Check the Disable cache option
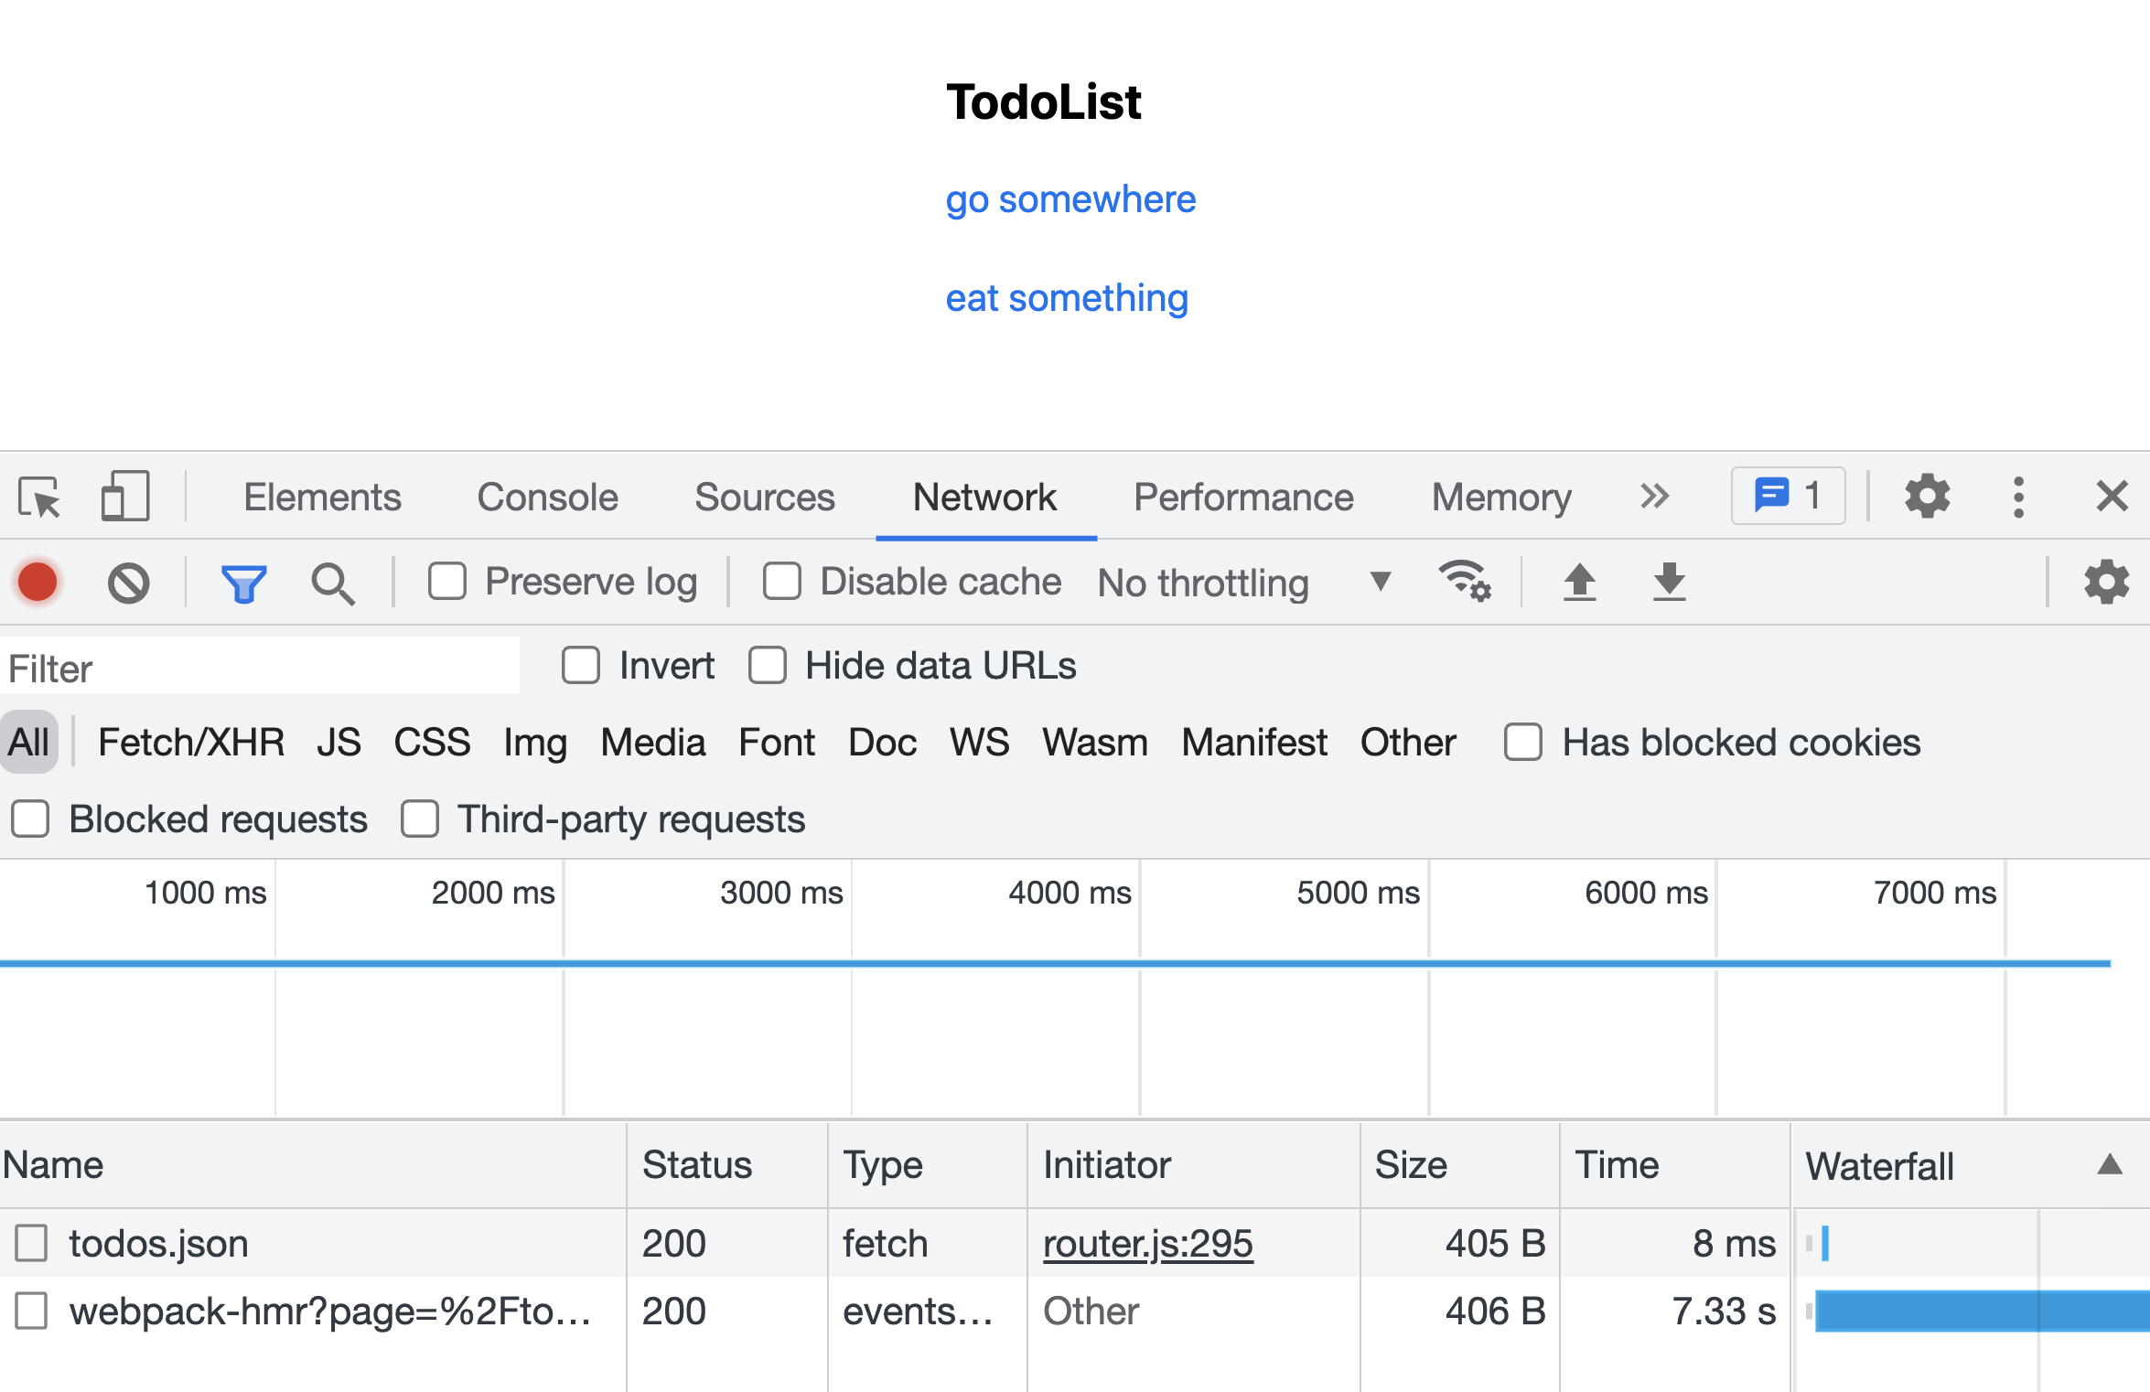2150x1392 pixels. (782, 582)
